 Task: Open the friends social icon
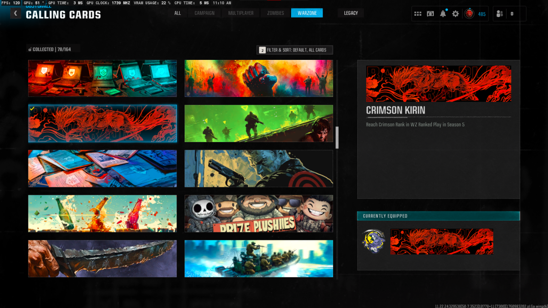pyautogui.click(x=499, y=14)
